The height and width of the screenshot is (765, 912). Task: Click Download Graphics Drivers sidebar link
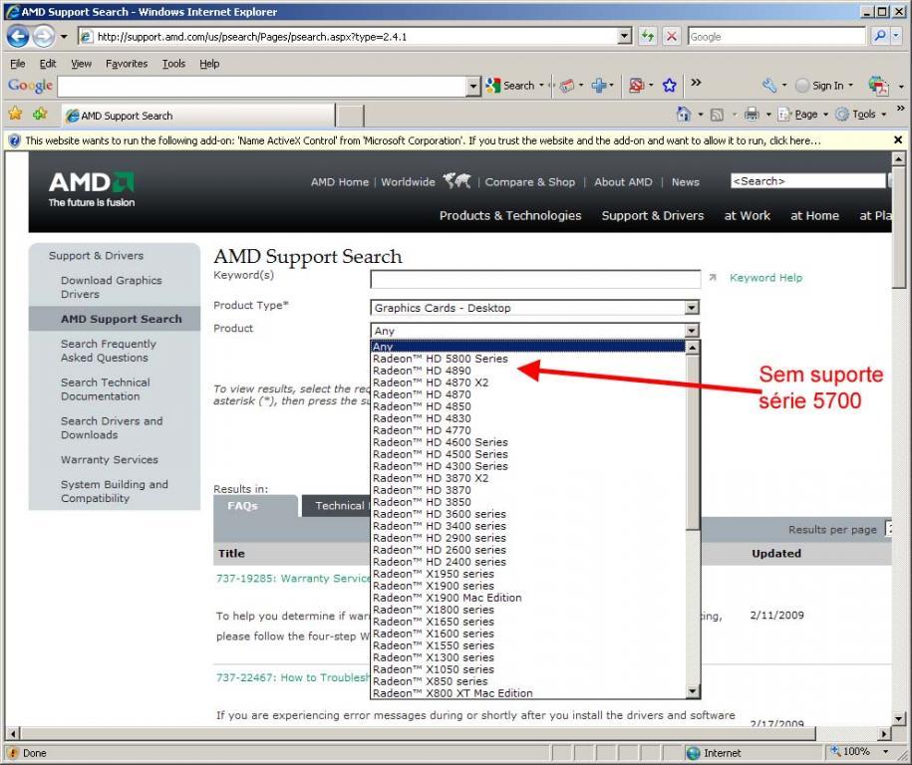[111, 287]
